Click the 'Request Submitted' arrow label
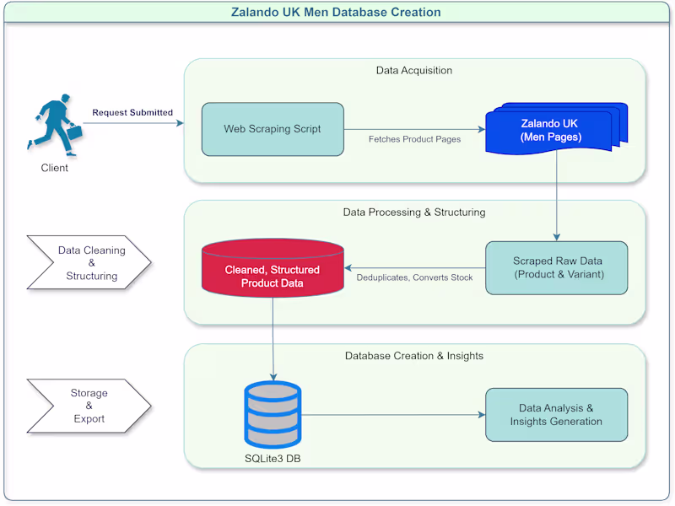675x506 pixels. click(132, 112)
